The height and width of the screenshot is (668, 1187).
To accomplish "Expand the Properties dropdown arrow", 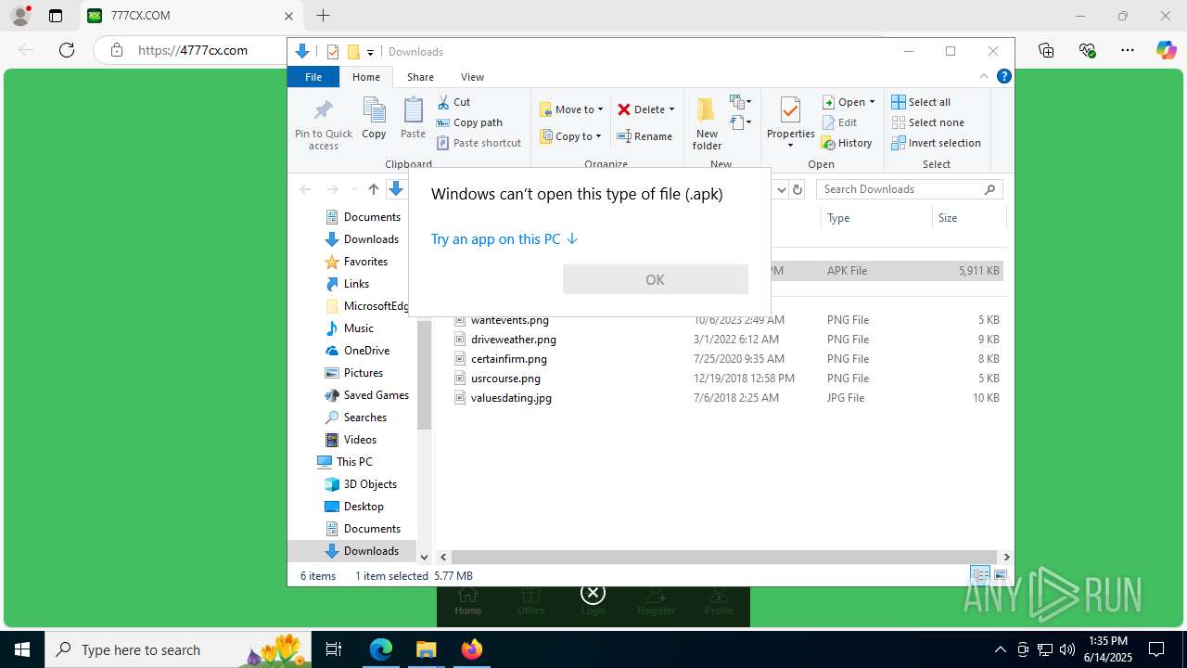I will (790, 146).
